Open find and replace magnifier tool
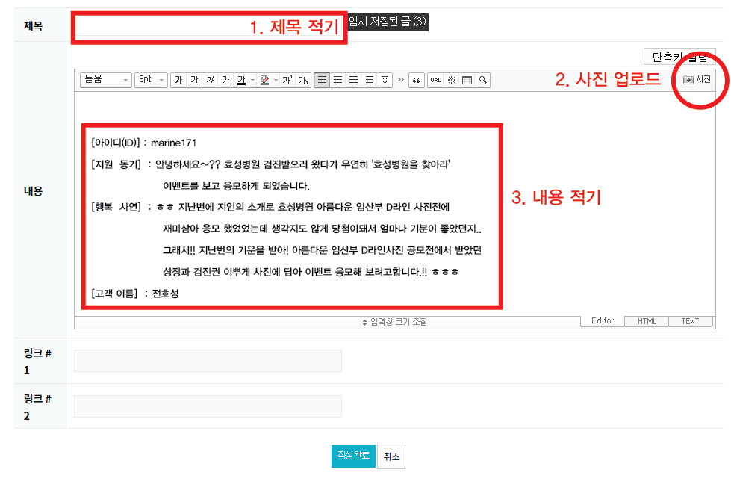731x490 pixels. click(x=483, y=80)
